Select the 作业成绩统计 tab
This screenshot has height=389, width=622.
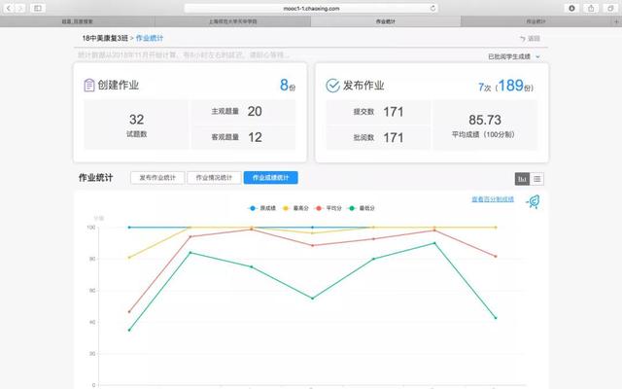(x=271, y=178)
